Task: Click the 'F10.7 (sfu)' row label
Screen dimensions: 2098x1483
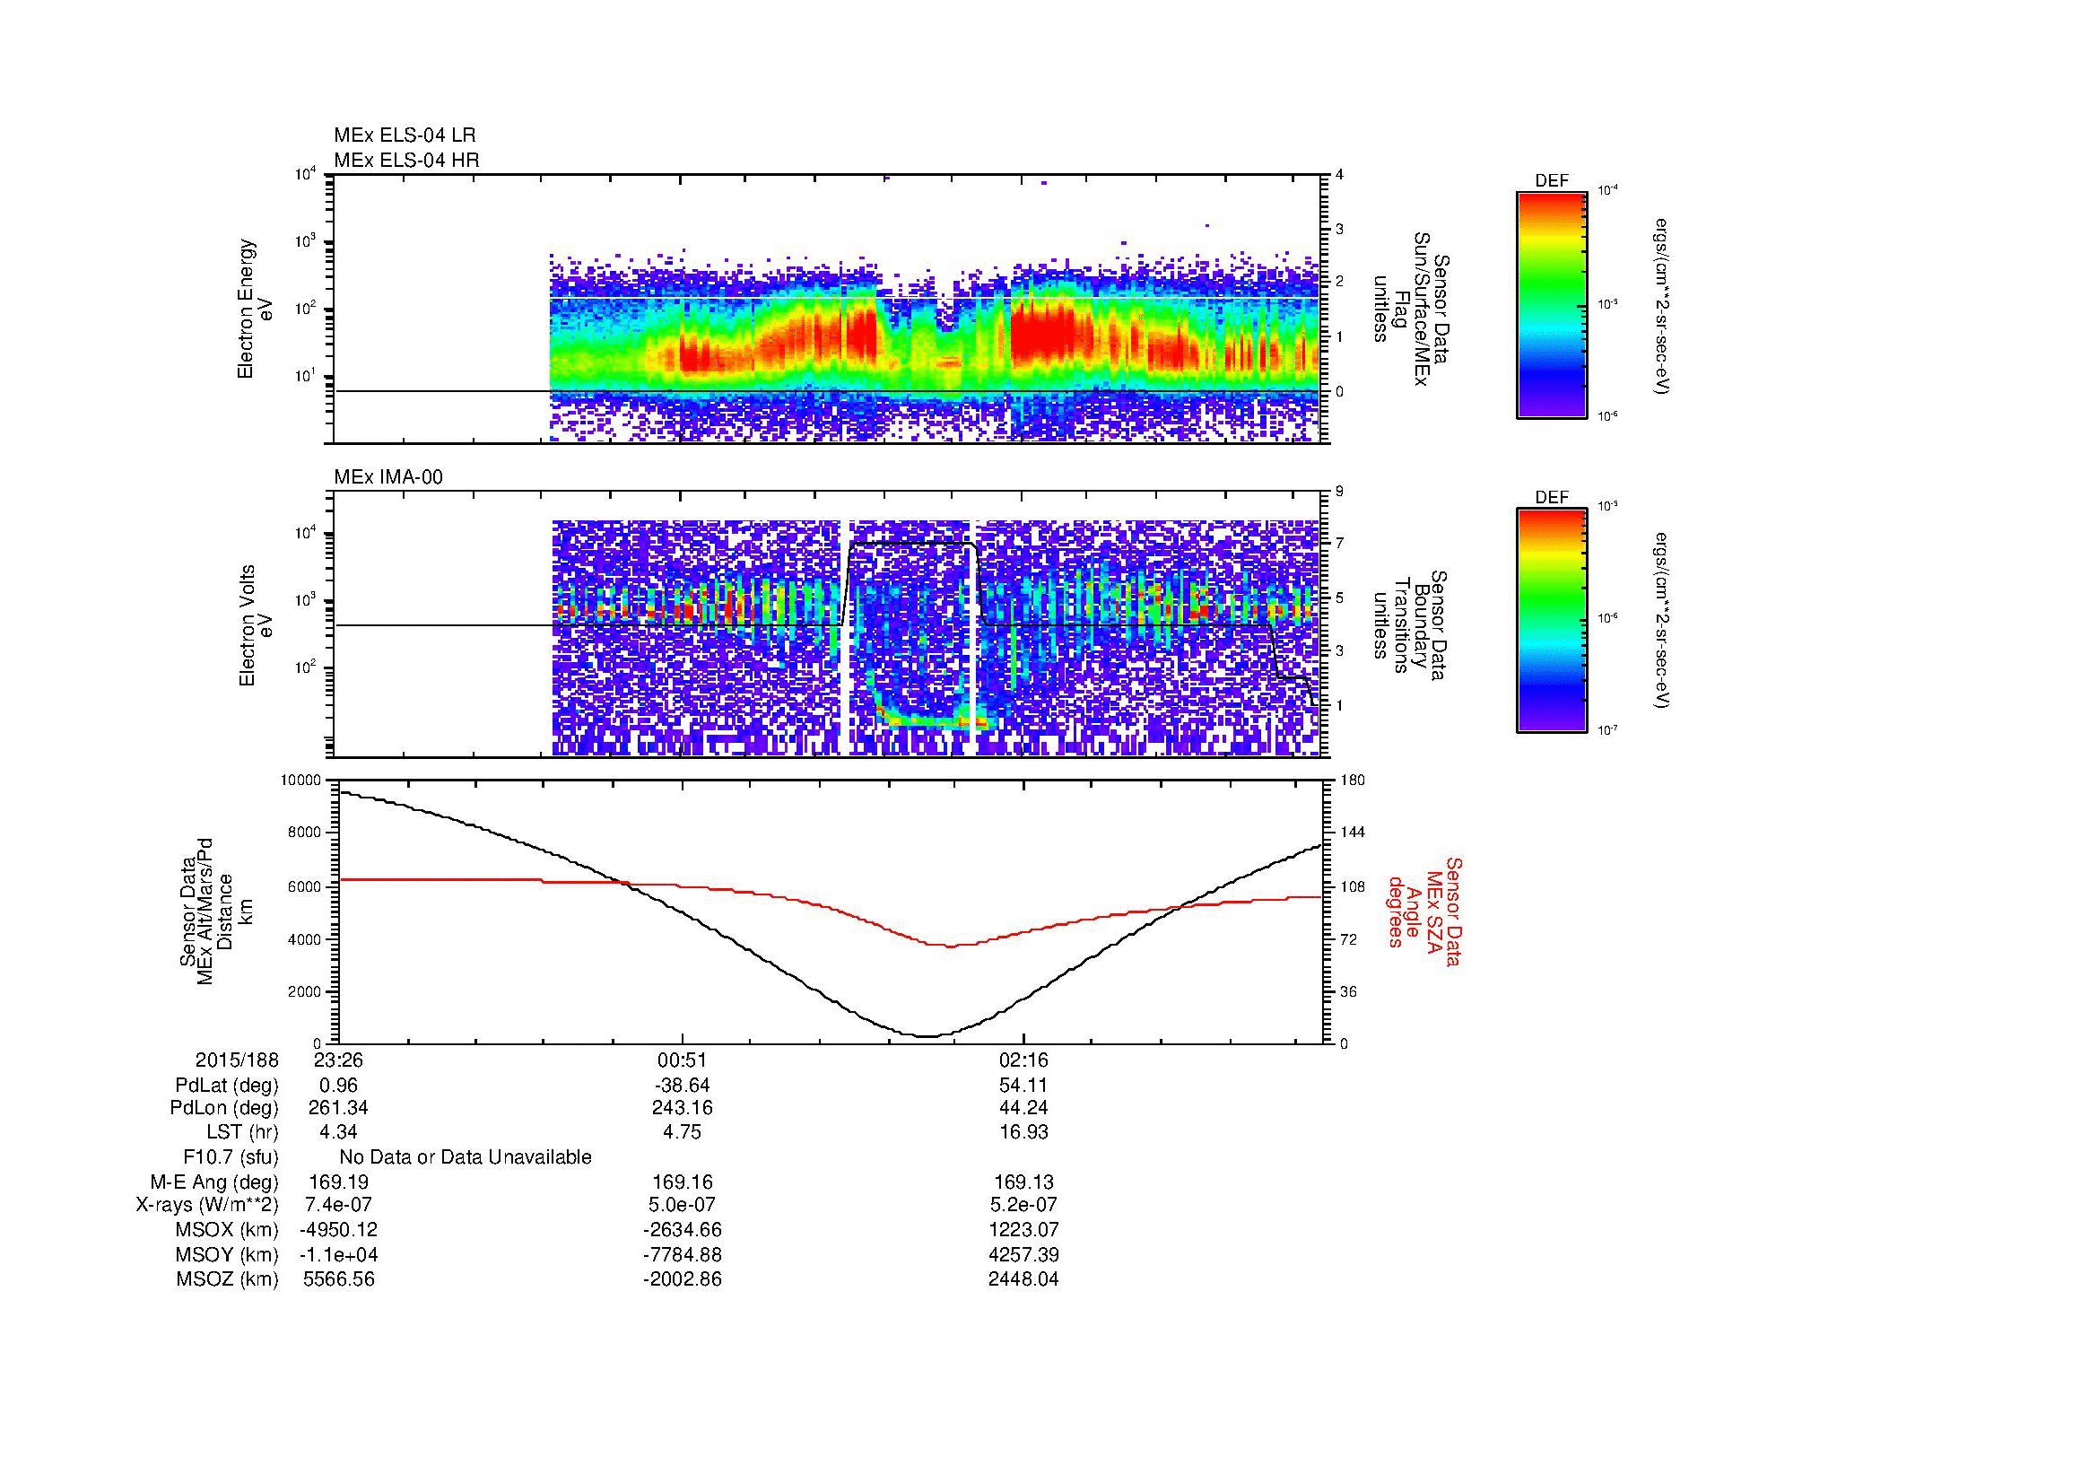Action: click(x=231, y=1157)
